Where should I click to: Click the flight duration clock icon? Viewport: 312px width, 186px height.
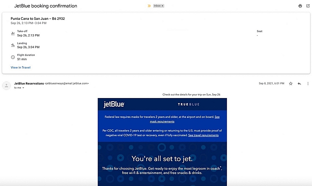coord(13,57)
